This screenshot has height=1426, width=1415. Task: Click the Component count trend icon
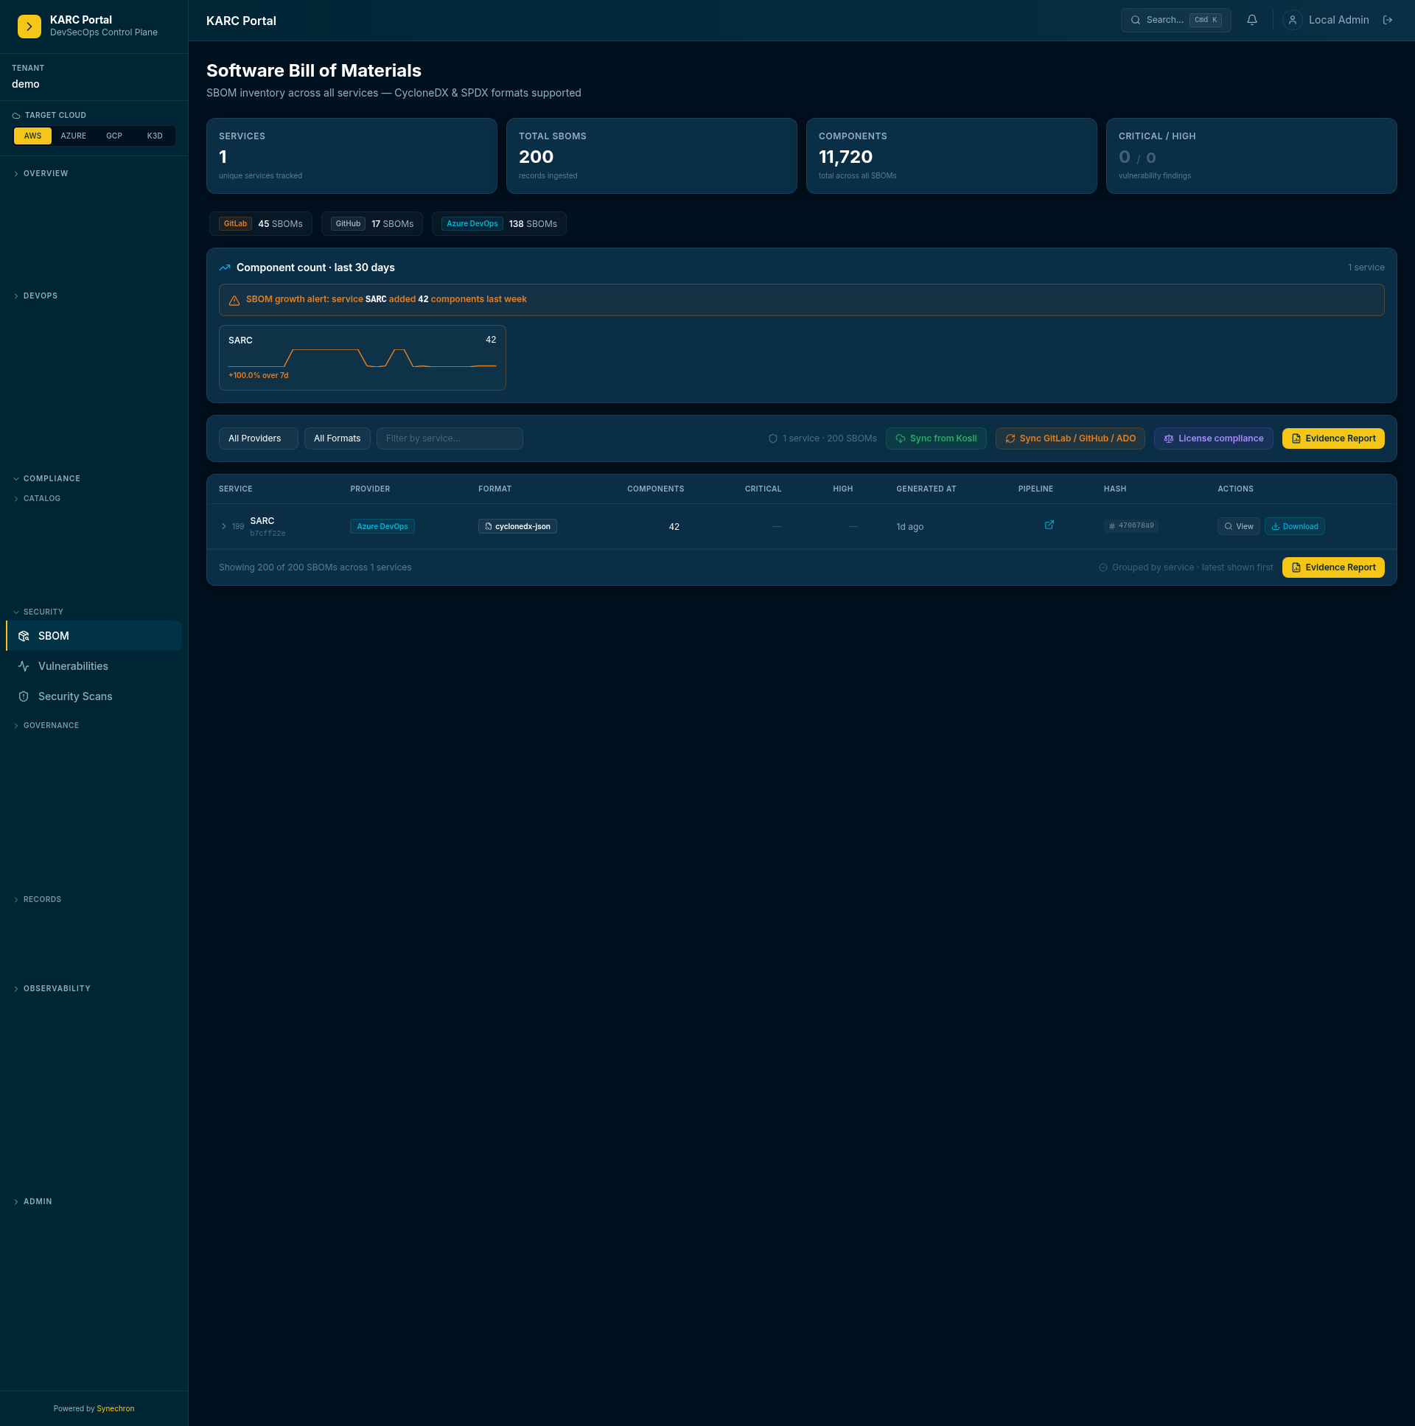(225, 268)
